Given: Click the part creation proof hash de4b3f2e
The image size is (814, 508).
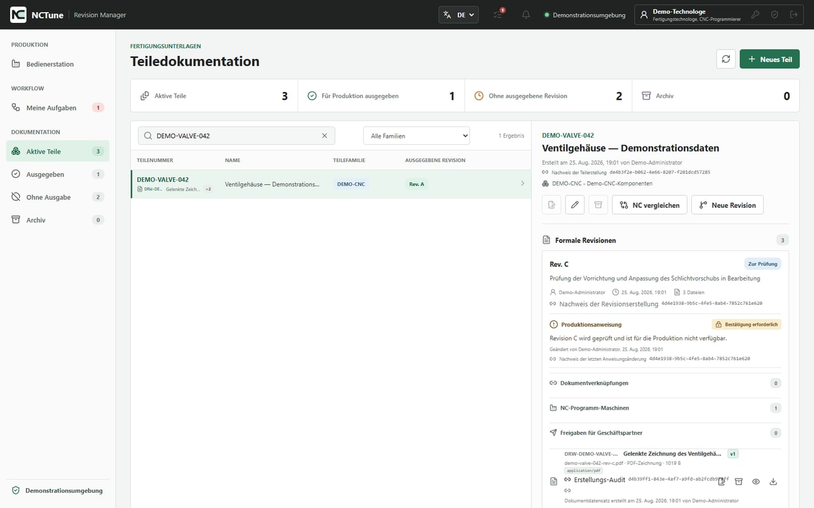Looking at the screenshot, I should [659, 172].
